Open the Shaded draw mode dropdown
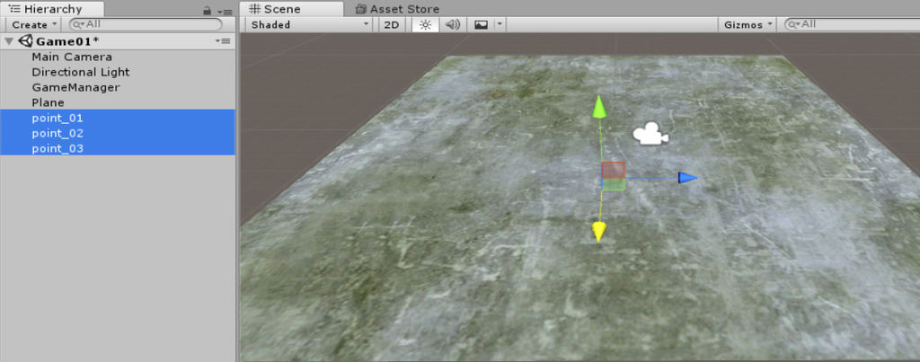Viewport: 920px width, 362px height. (x=309, y=24)
